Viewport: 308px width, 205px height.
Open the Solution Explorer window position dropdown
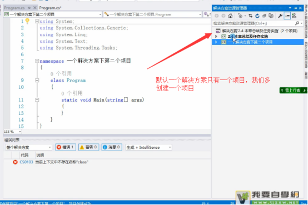290,8
